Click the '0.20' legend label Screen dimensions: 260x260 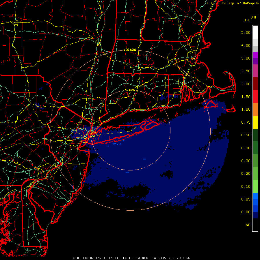coord(246,174)
